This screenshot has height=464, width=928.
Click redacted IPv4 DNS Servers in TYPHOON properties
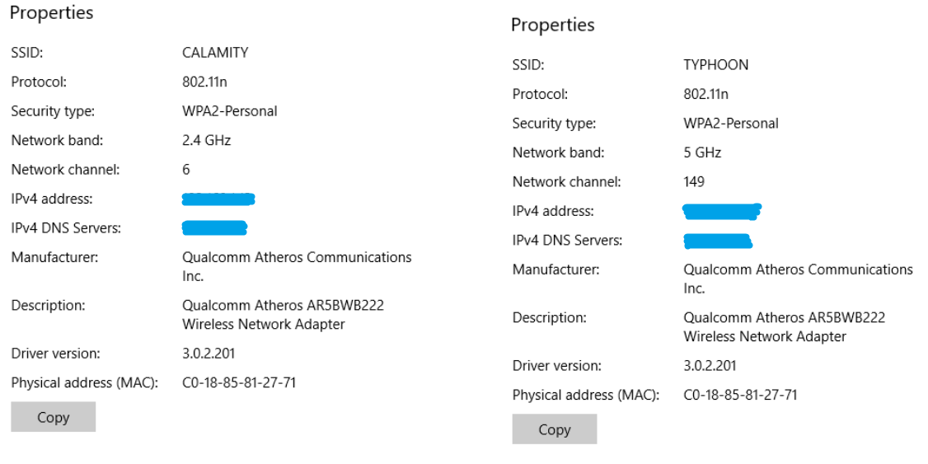(x=718, y=241)
